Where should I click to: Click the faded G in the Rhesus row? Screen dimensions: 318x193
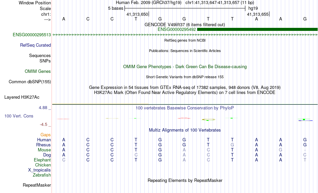(232, 145)
